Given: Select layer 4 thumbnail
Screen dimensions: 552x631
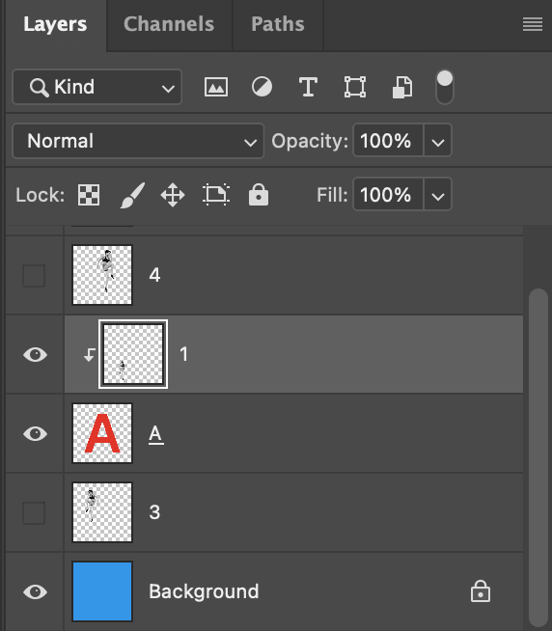Looking at the screenshot, I should (x=102, y=275).
